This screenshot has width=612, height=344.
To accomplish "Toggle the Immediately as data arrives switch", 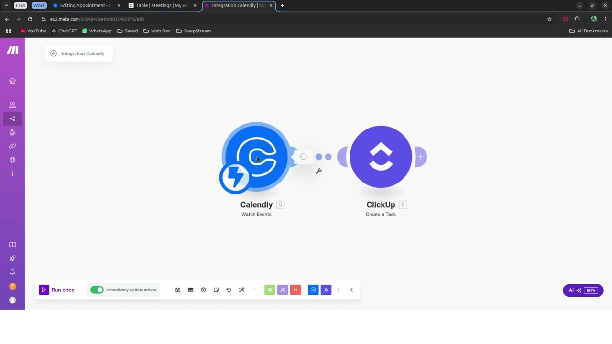I will [97, 290].
